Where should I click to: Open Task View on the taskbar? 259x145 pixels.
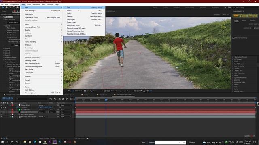[17, 142]
